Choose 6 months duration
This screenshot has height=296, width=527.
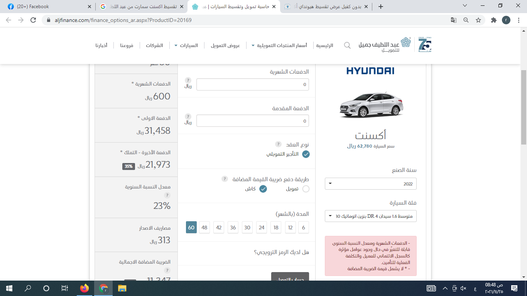pyautogui.click(x=304, y=227)
